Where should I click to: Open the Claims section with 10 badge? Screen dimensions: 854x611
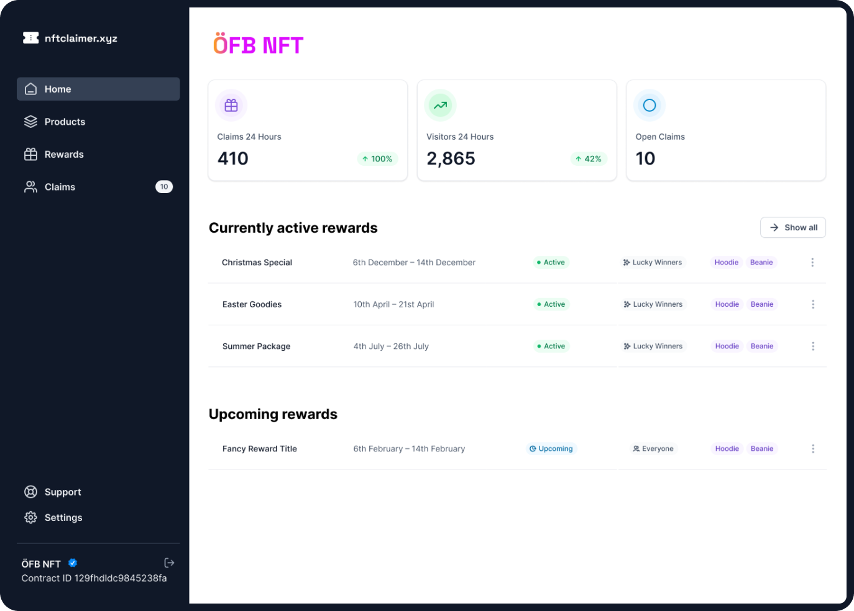click(60, 187)
